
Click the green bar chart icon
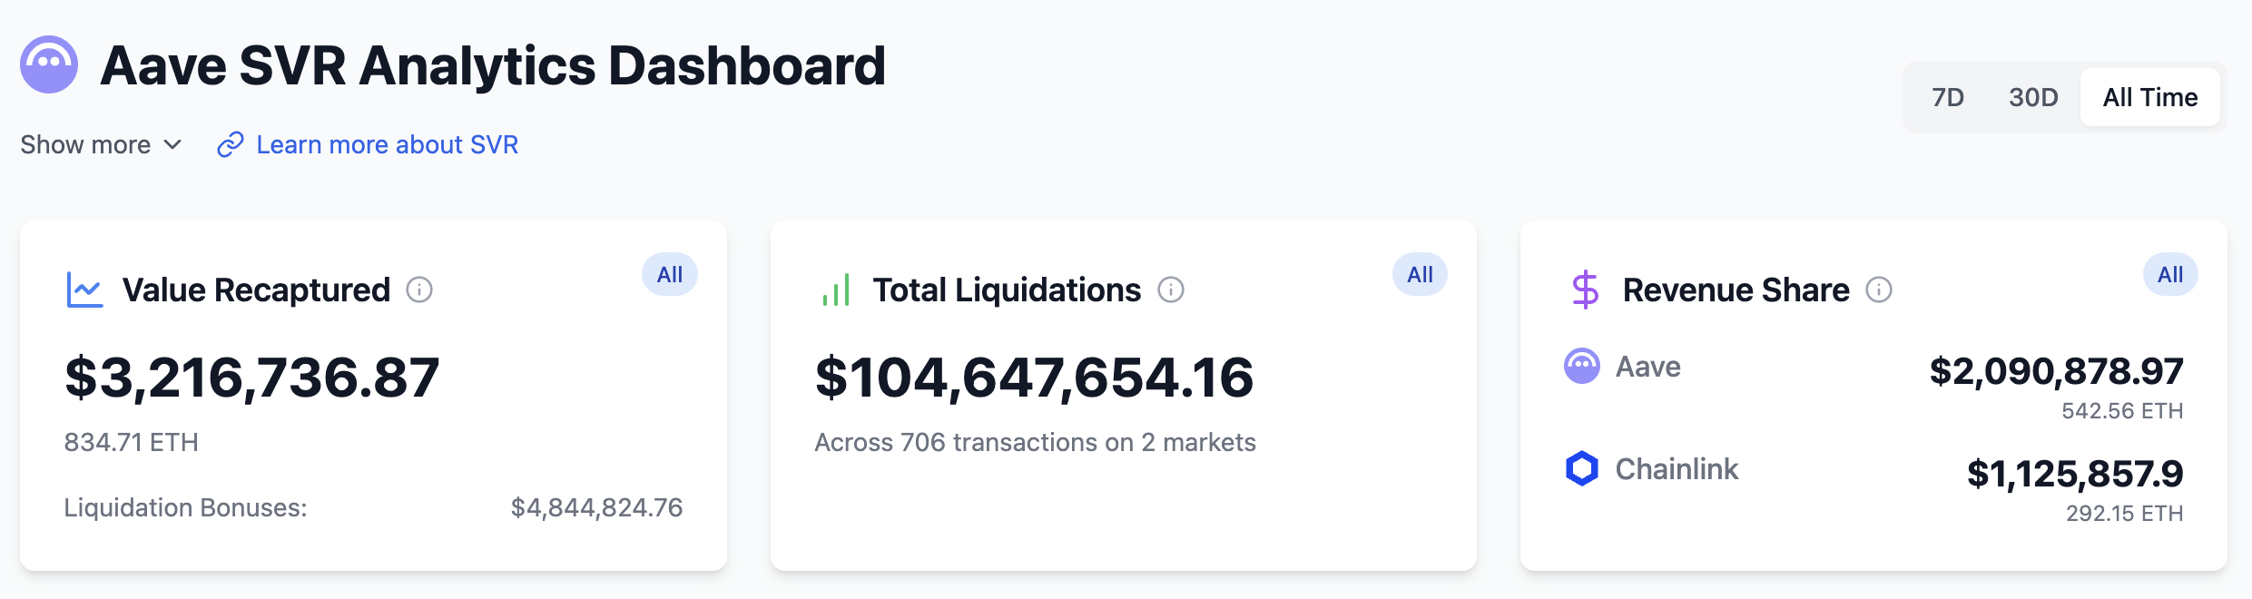(836, 290)
